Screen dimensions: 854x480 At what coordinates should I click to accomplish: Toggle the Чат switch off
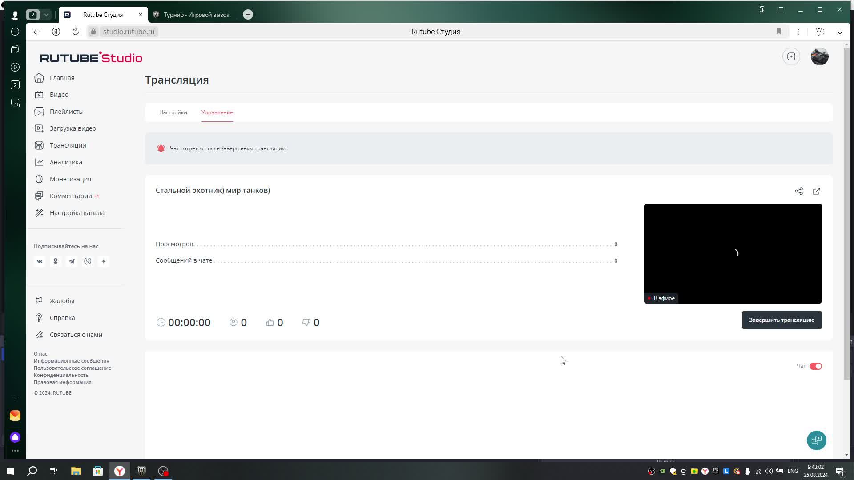point(815,366)
